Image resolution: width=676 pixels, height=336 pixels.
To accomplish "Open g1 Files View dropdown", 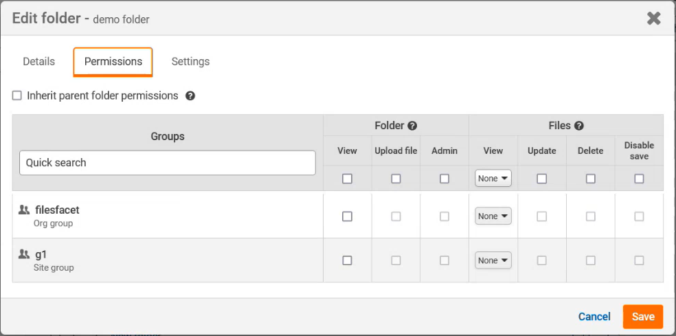I will [x=493, y=260].
